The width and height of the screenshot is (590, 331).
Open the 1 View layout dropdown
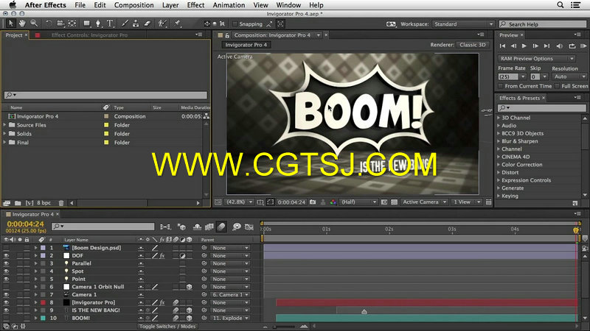coord(466,202)
